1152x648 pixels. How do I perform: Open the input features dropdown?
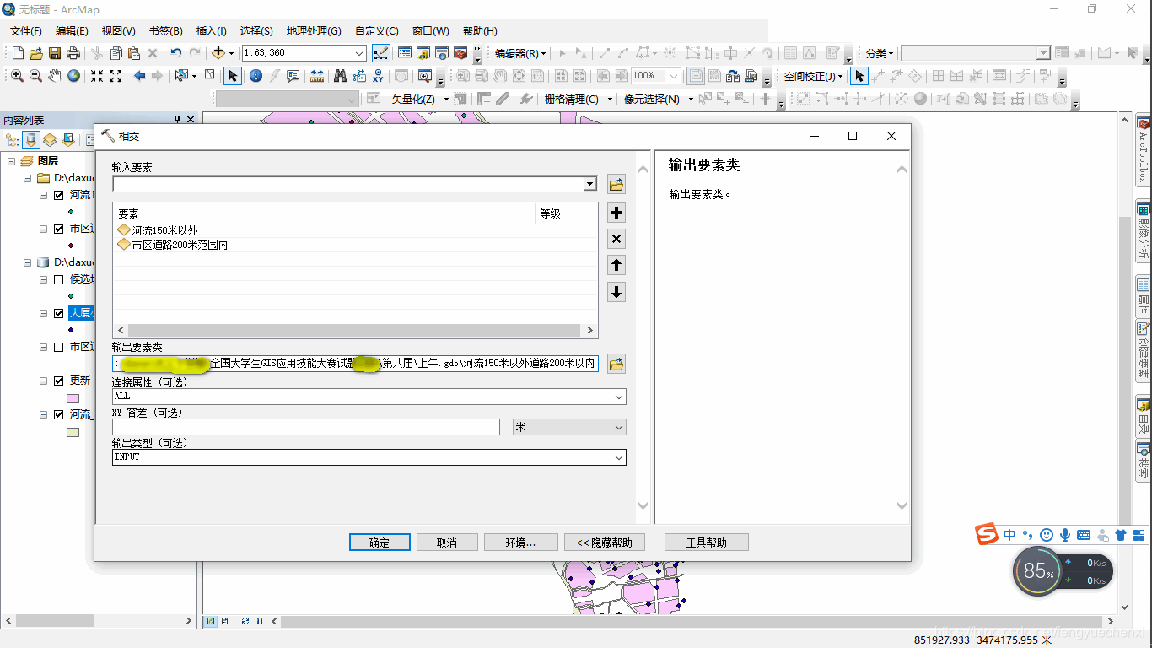point(590,184)
